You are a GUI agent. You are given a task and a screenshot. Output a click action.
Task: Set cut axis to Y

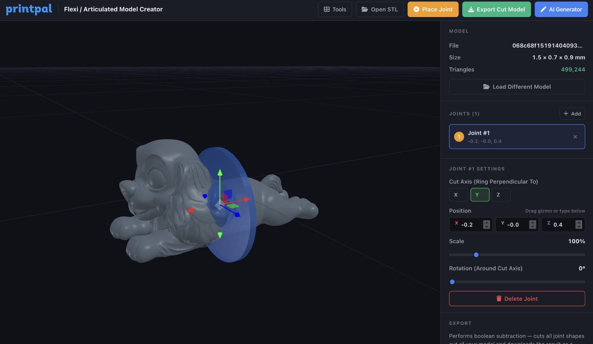coord(480,195)
